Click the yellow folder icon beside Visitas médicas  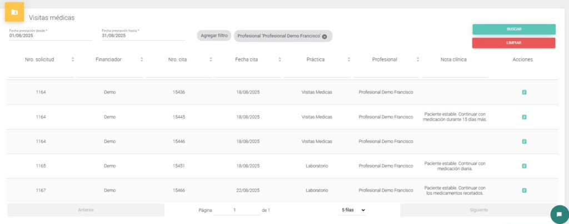point(14,12)
